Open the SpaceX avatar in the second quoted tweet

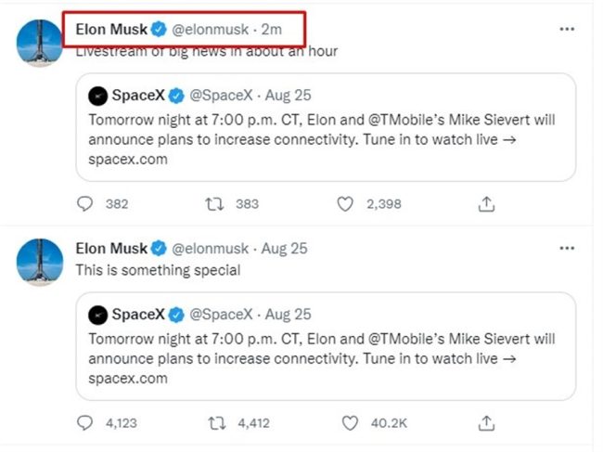(x=97, y=315)
